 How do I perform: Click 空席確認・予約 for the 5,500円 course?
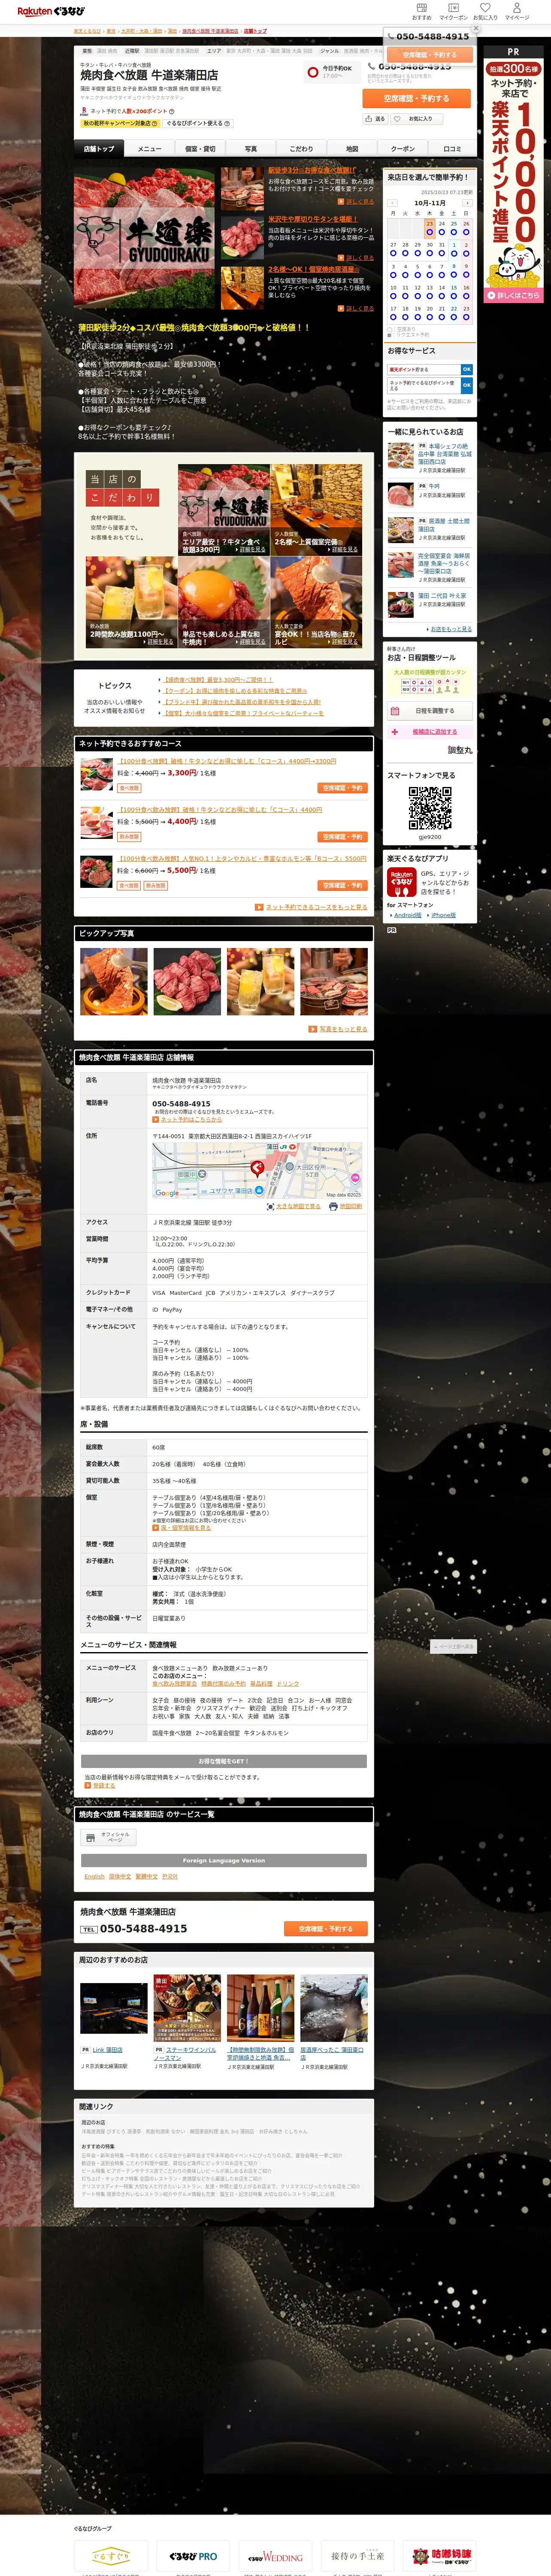[343, 885]
